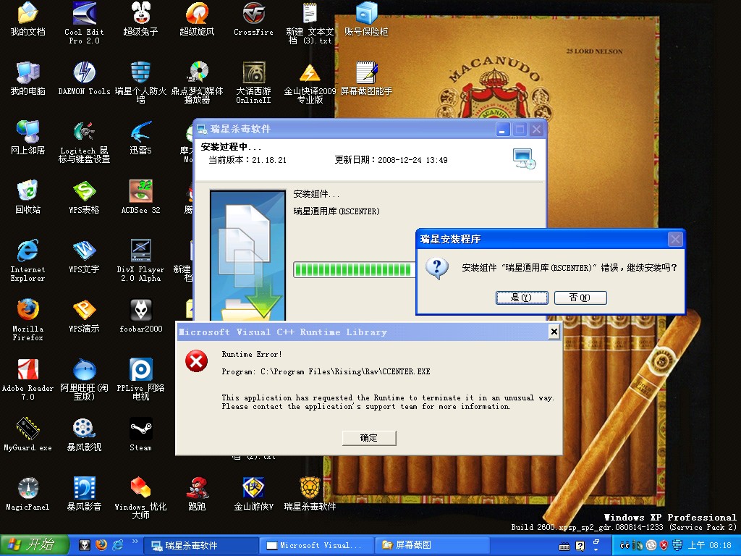Open 屏幕截图能手 desktop icon
The width and height of the screenshot is (741, 556).
point(366,78)
